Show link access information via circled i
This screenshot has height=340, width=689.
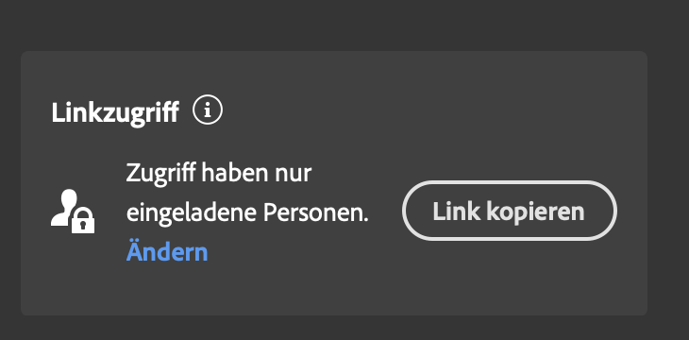208,110
